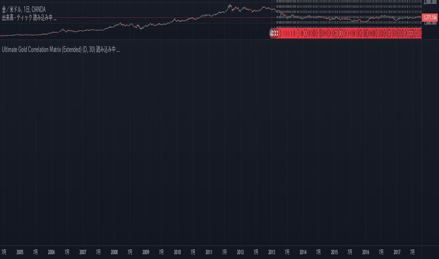Select the 出来高・ティック volume indicator legend

coord(29,17)
